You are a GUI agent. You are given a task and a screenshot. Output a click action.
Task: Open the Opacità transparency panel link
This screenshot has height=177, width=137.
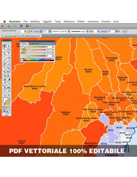[104, 31]
